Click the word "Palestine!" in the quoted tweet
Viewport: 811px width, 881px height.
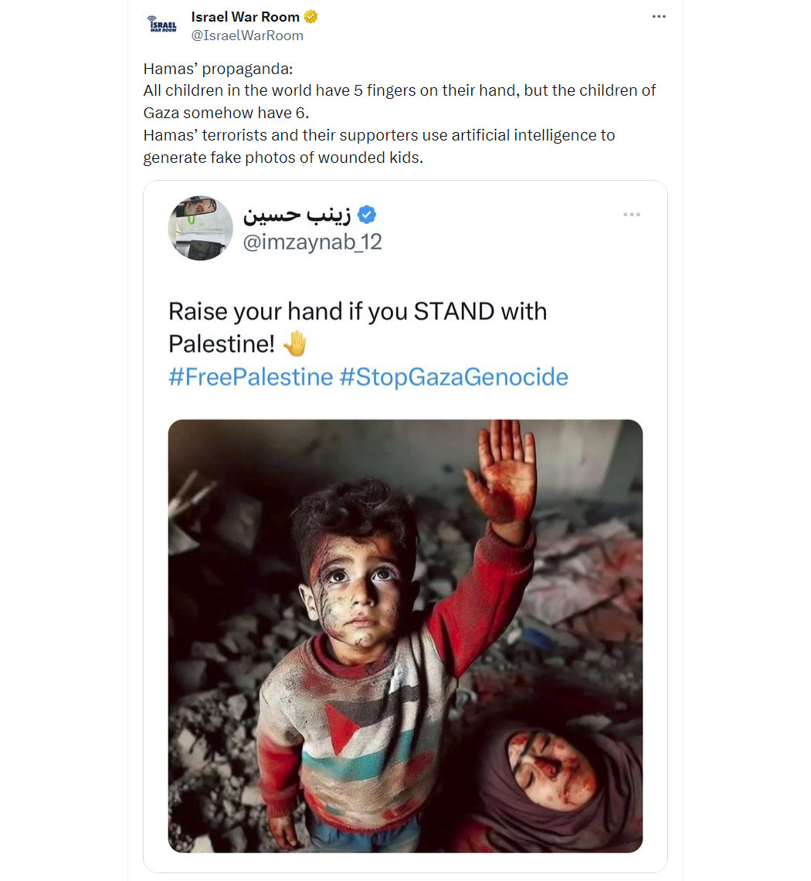[x=222, y=344]
